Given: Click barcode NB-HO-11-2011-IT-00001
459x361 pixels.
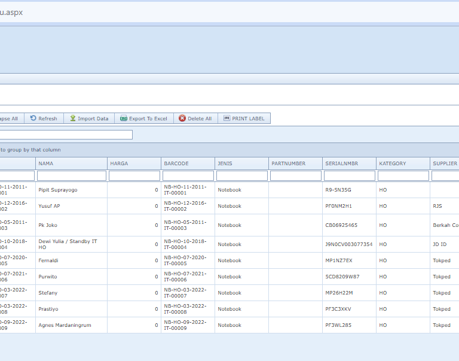Looking at the screenshot, I should (x=185, y=190).
